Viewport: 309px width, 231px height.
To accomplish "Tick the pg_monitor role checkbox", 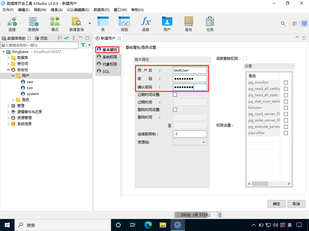I will pos(286,82).
